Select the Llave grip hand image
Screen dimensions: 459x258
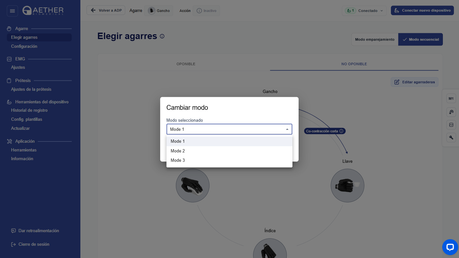coord(348,186)
